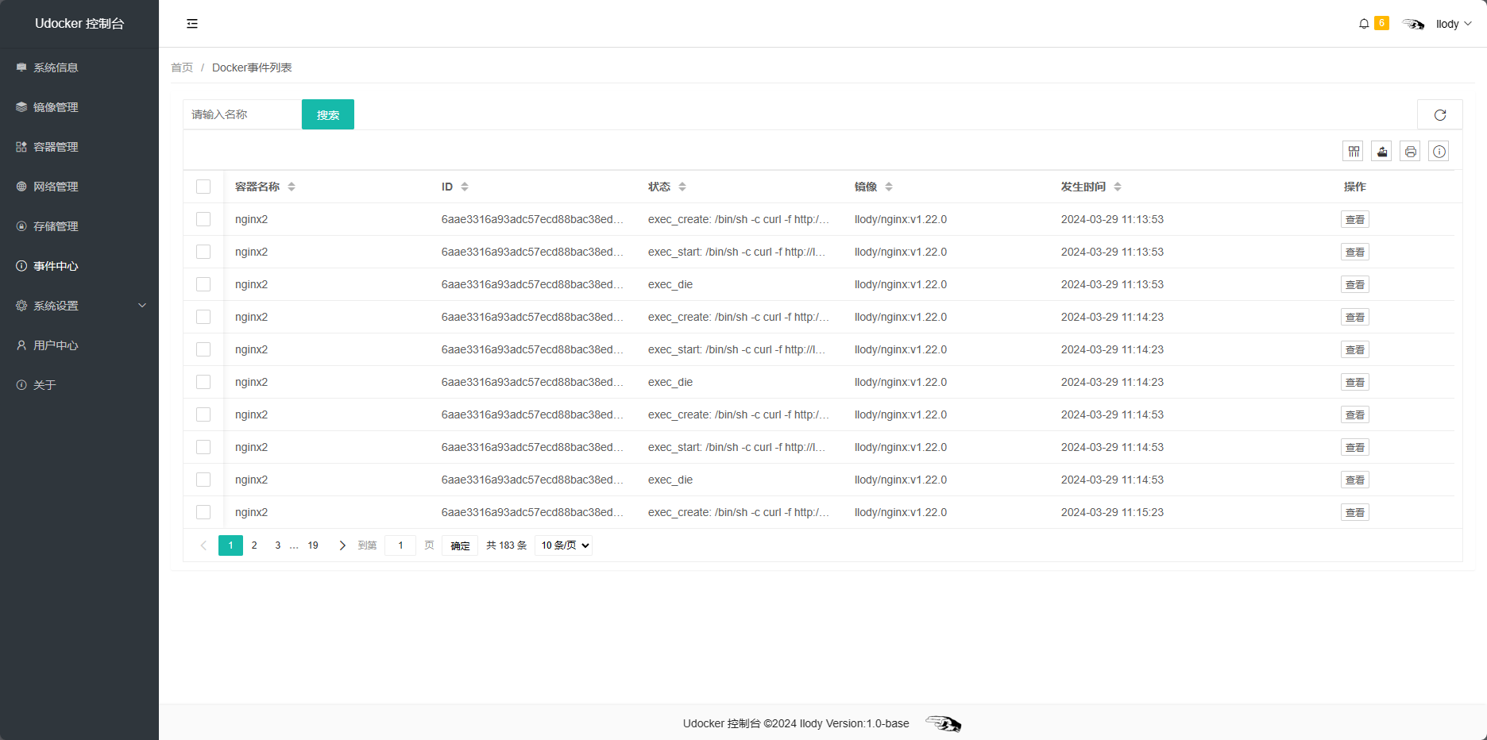Screen dimensions: 1487x740
Task: Sort by 状态 column arrows
Action: [x=682, y=187]
